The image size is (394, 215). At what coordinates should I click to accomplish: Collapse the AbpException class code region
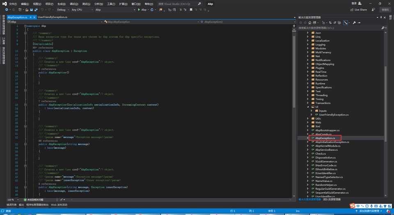coord(25,51)
